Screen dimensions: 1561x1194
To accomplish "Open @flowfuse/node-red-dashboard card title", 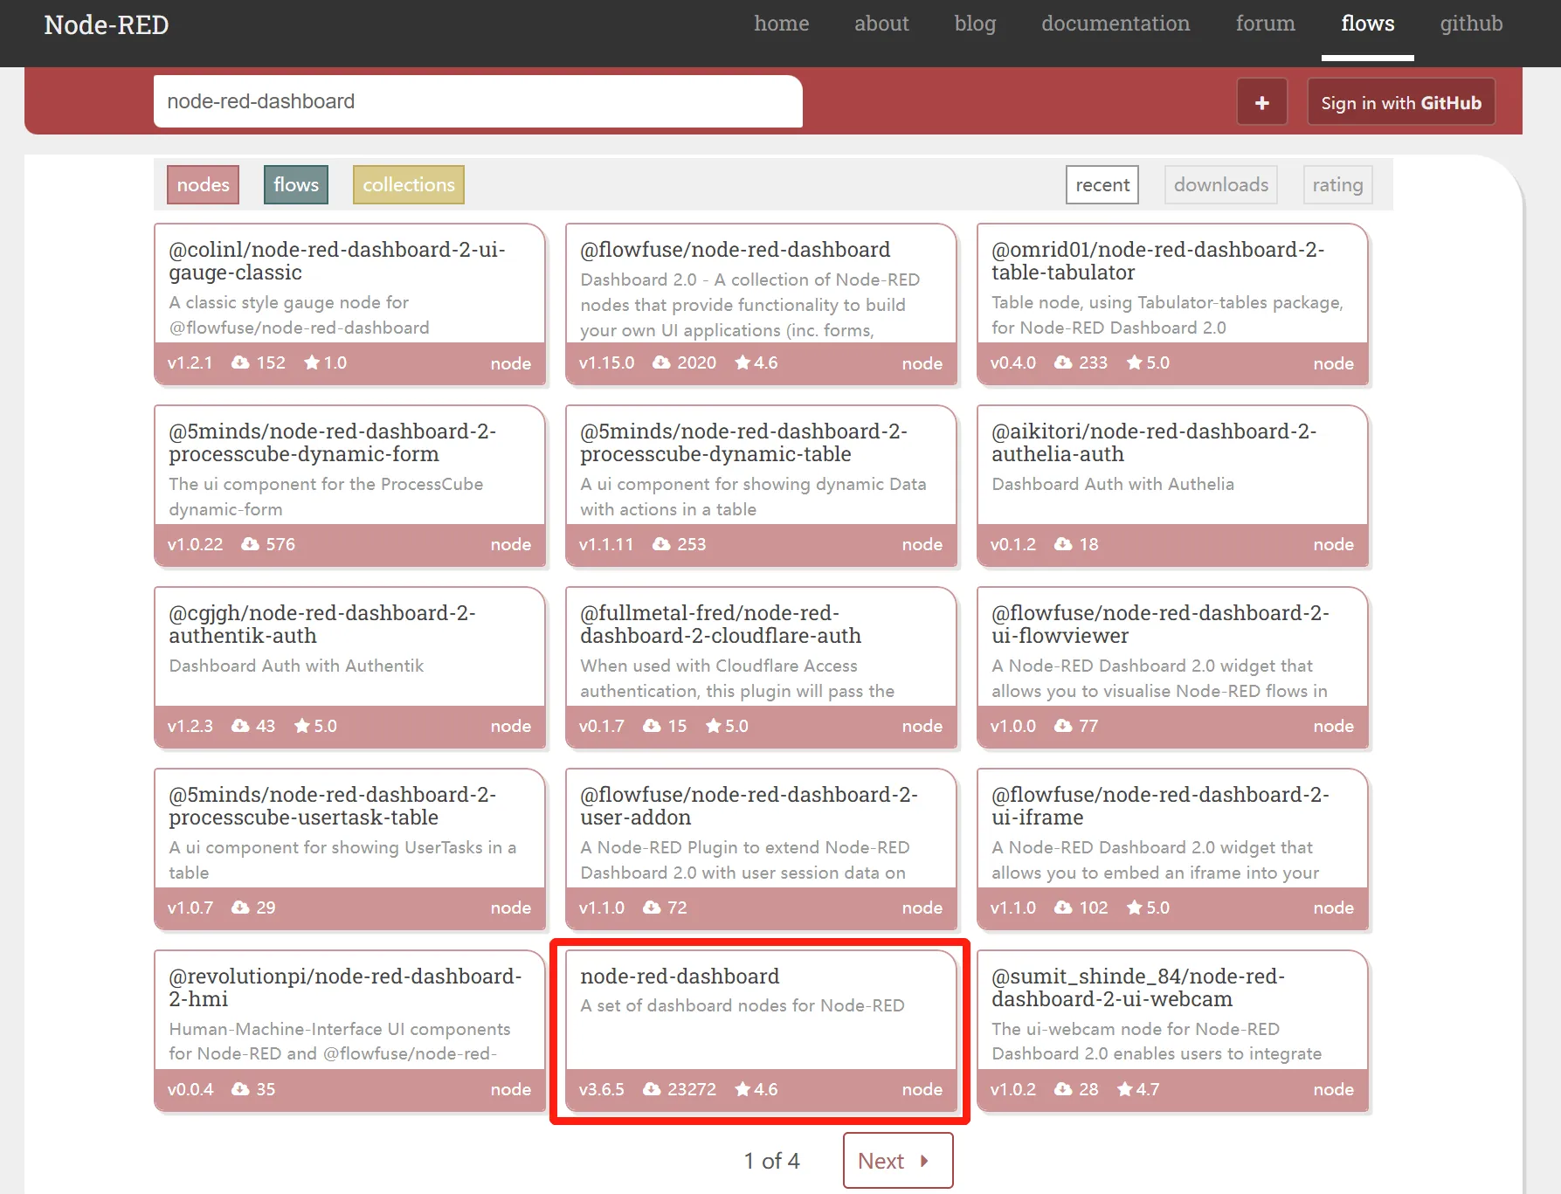I will click(735, 250).
